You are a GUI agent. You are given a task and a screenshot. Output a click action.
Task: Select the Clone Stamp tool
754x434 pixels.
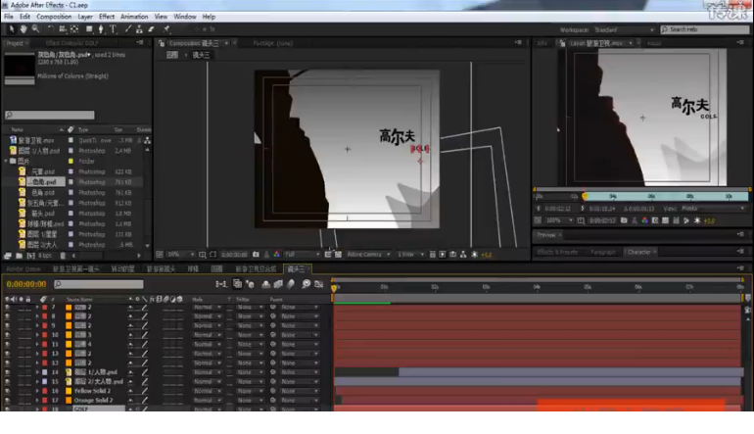[x=139, y=29]
